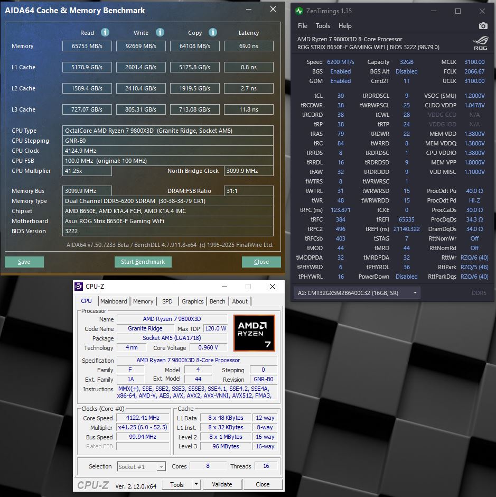This screenshot has height=497, width=496.
Task: Minimize the AIDA64 benchmark window
Action: (x=249, y=9)
